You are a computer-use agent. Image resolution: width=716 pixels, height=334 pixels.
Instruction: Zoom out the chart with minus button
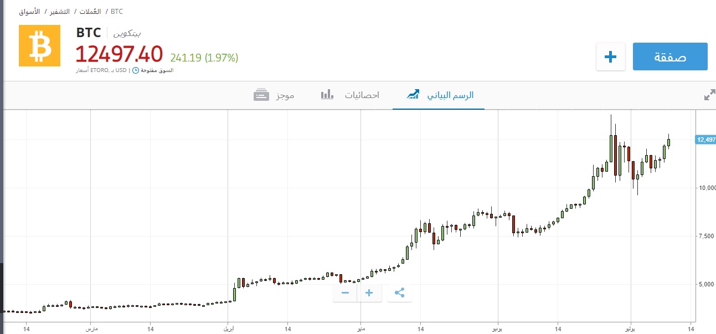click(x=345, y=293)
